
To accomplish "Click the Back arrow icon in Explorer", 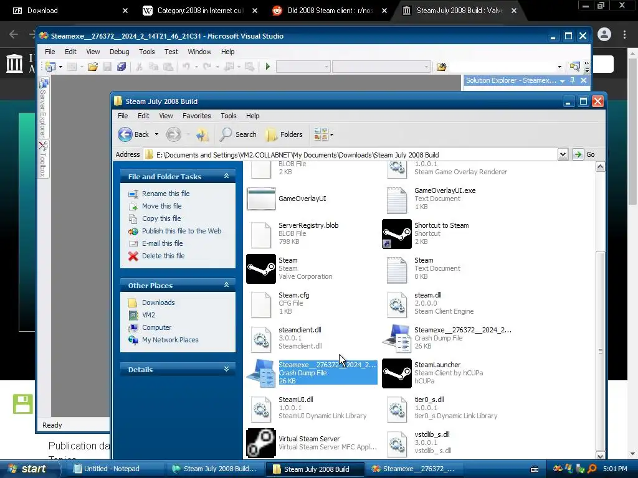I will click(x=125, y=134).
